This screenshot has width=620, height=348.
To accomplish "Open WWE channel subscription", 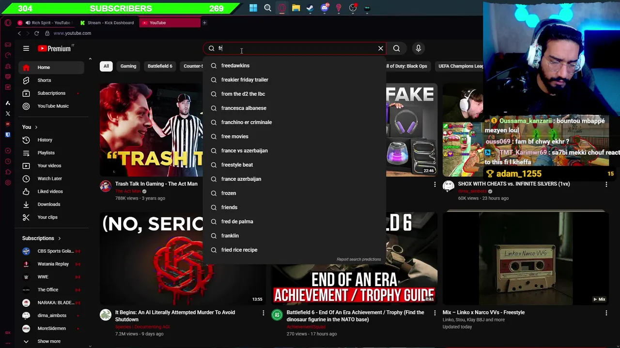I will click(x=51, y=277).
